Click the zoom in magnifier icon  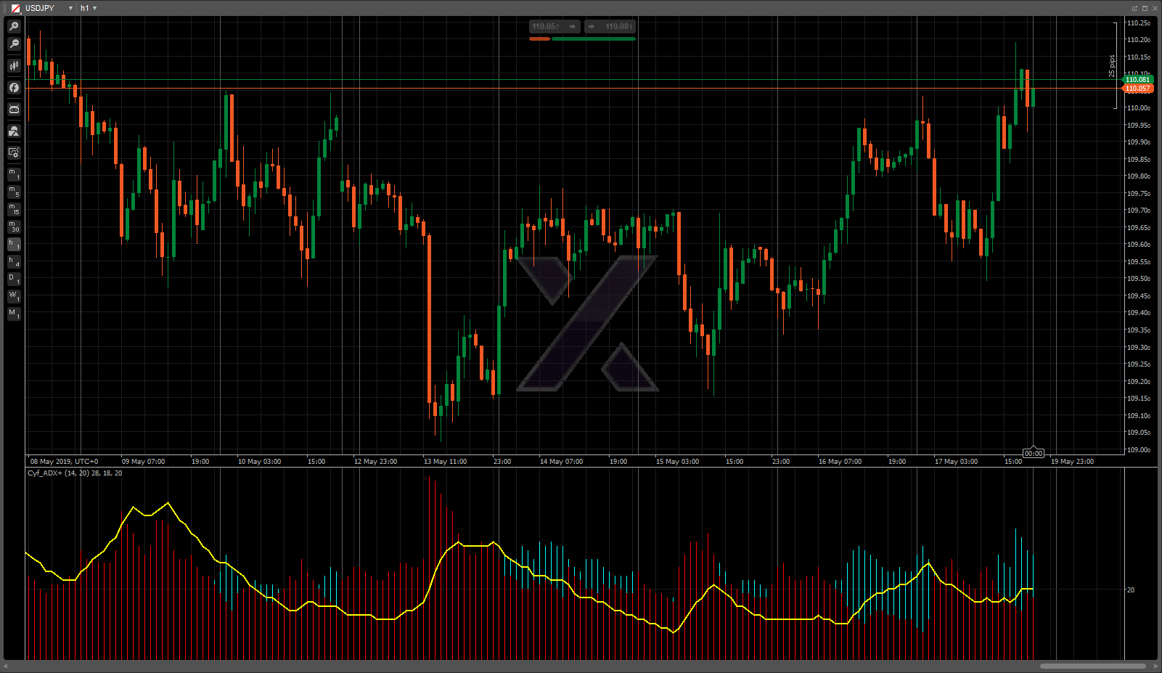tap(14, 27)
